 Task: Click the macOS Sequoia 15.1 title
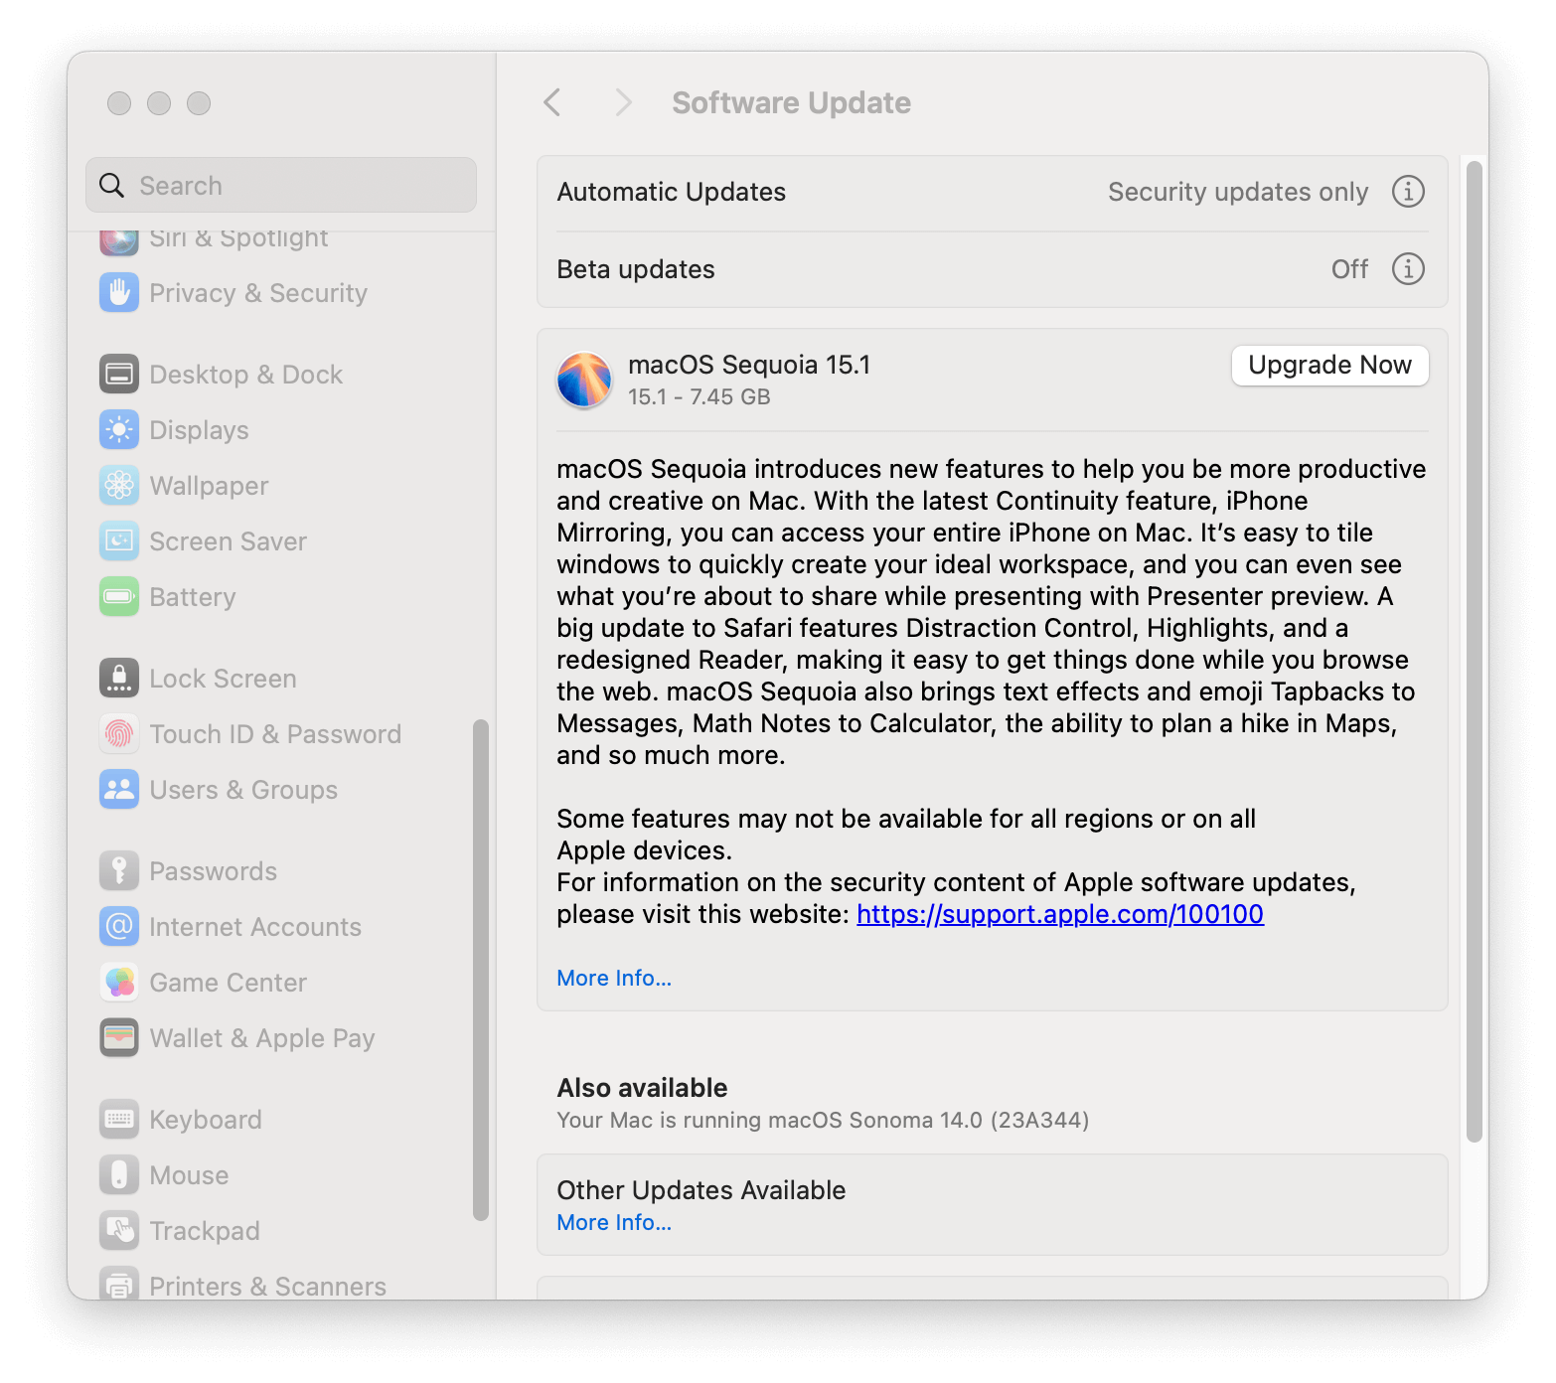coord(749,365)
